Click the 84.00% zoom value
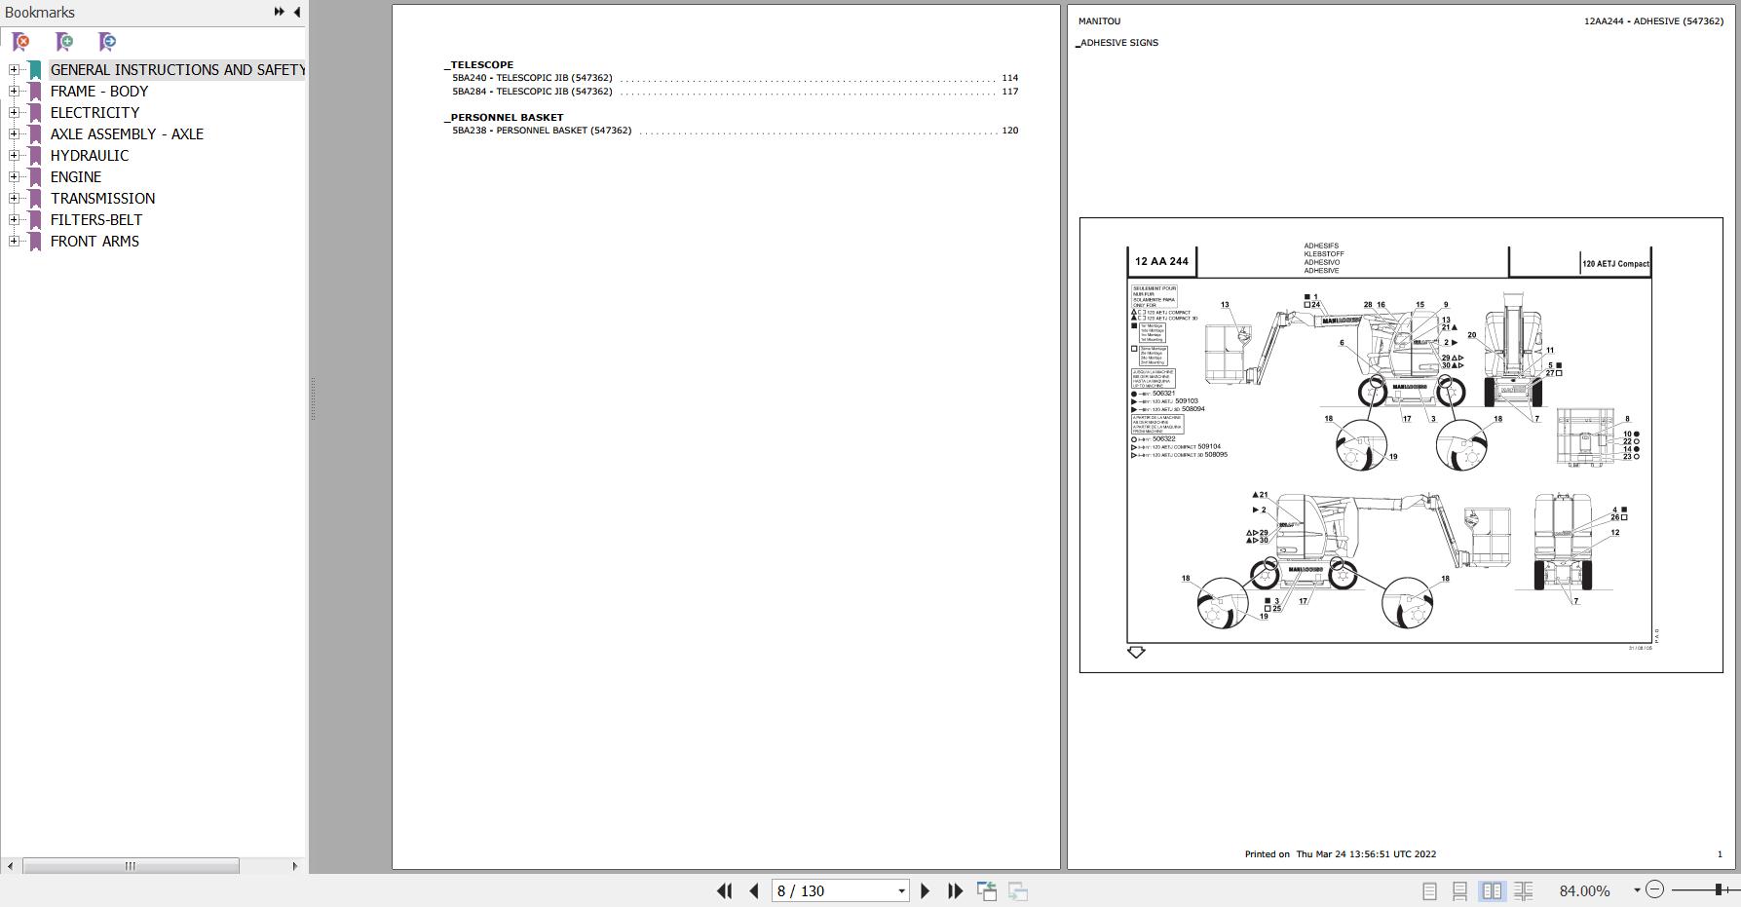 [x=1585, y=890]
